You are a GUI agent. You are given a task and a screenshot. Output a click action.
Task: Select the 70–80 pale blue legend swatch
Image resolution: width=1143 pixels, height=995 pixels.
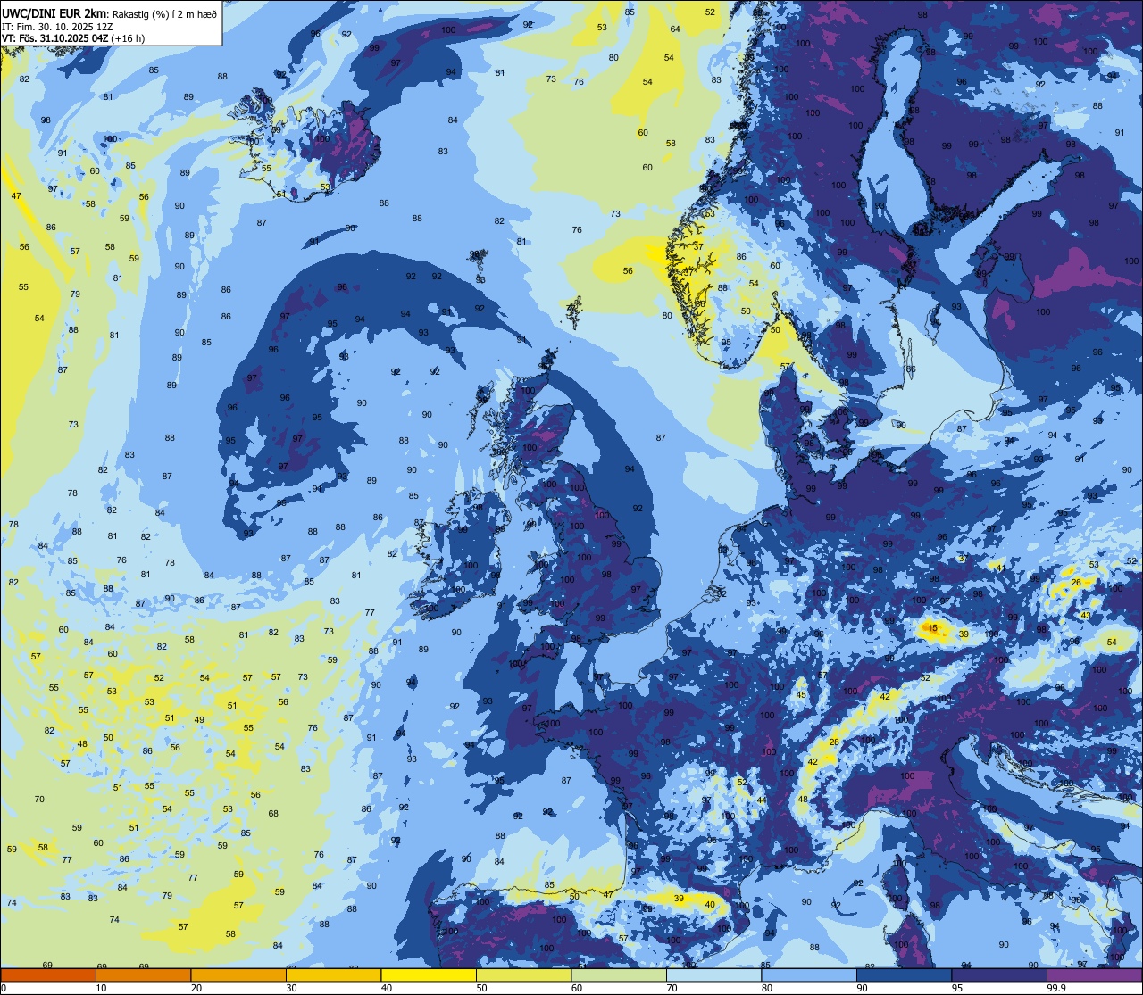click(x=714, y=974)
